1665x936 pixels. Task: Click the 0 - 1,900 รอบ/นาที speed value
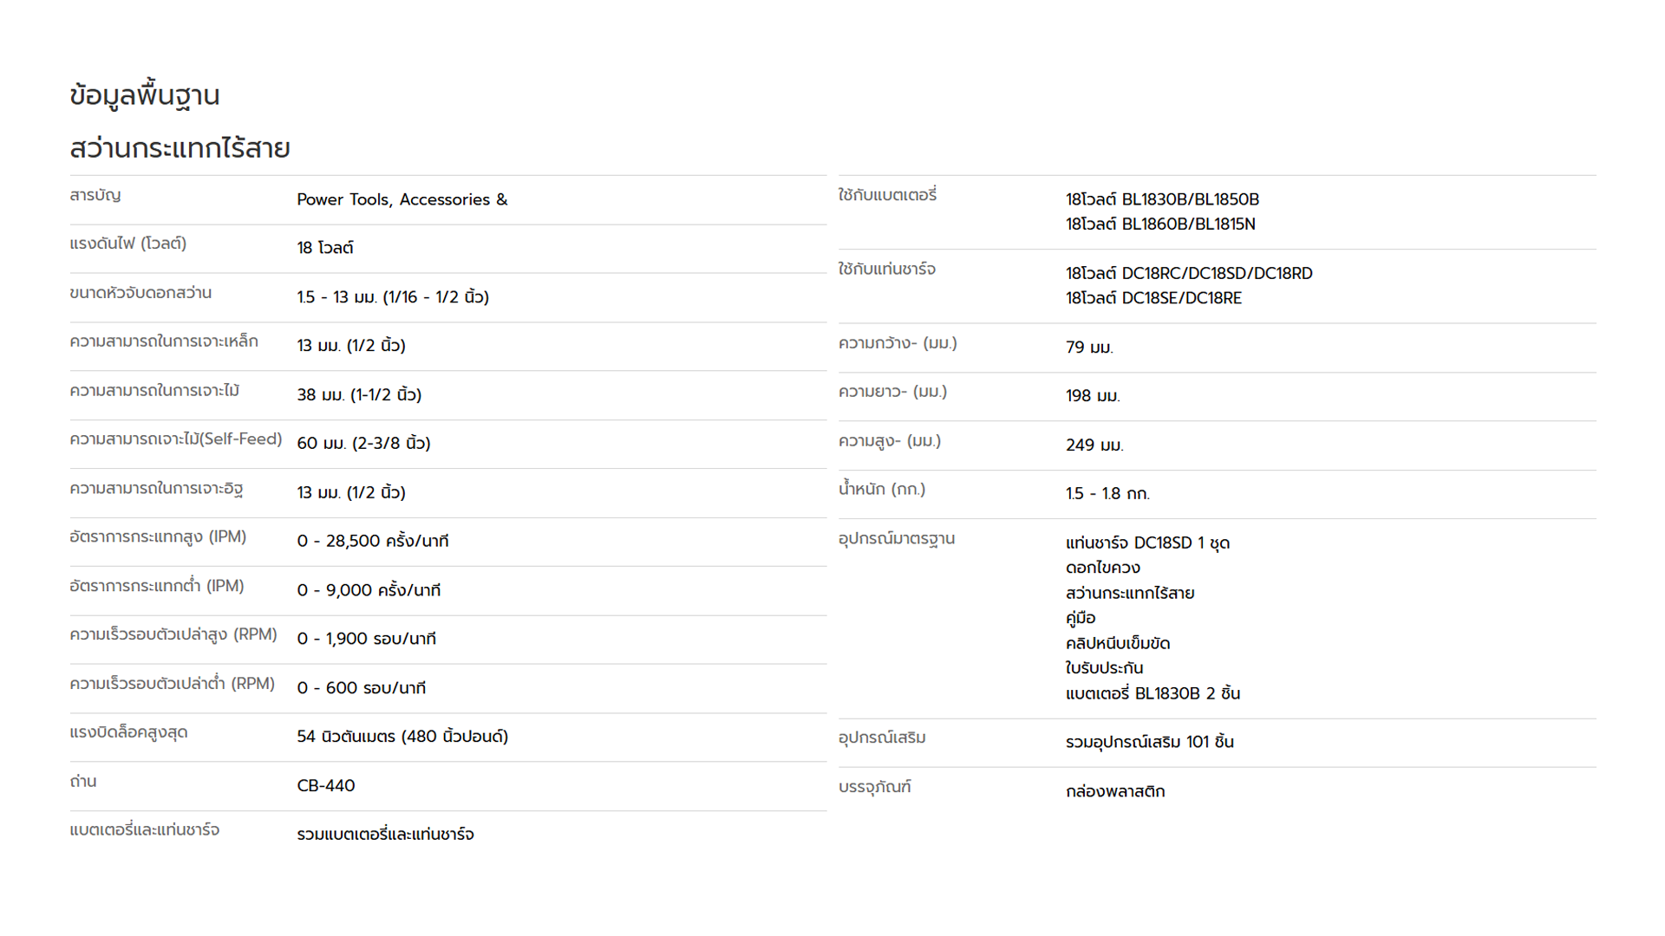point(366,639)
